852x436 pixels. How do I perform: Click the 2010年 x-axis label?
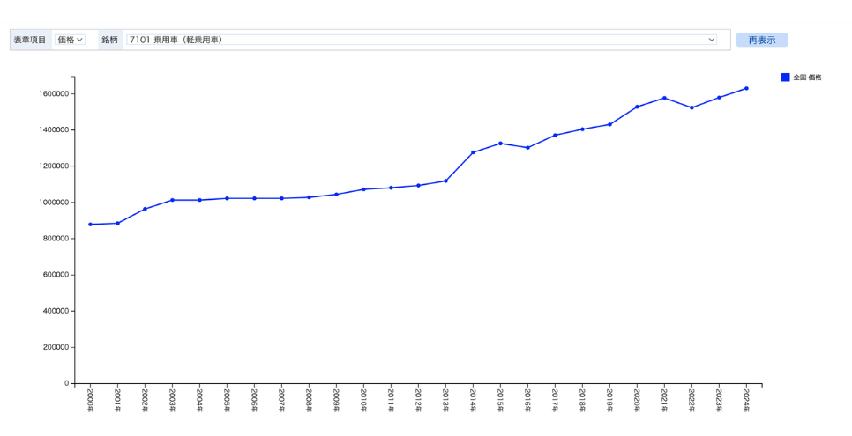tap(362, 399)
